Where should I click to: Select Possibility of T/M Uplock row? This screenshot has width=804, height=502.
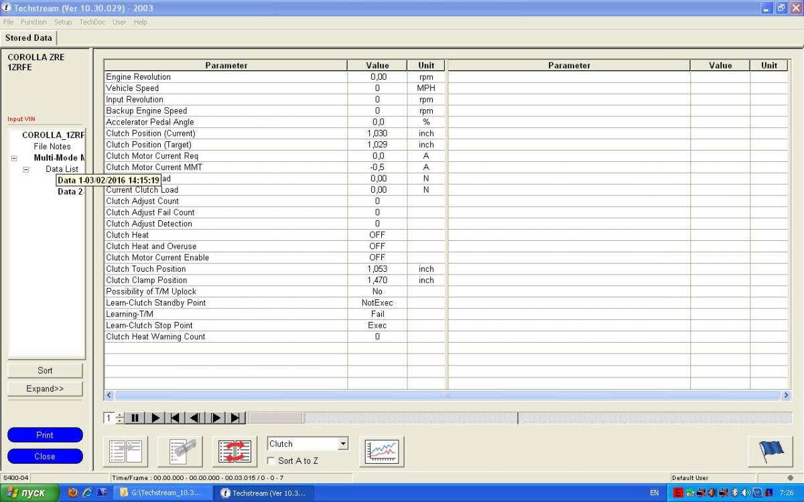point(275,292)
